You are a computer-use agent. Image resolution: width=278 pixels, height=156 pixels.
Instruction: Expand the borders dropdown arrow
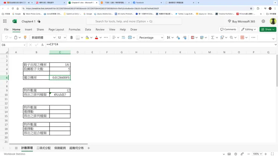pos(82,37)
